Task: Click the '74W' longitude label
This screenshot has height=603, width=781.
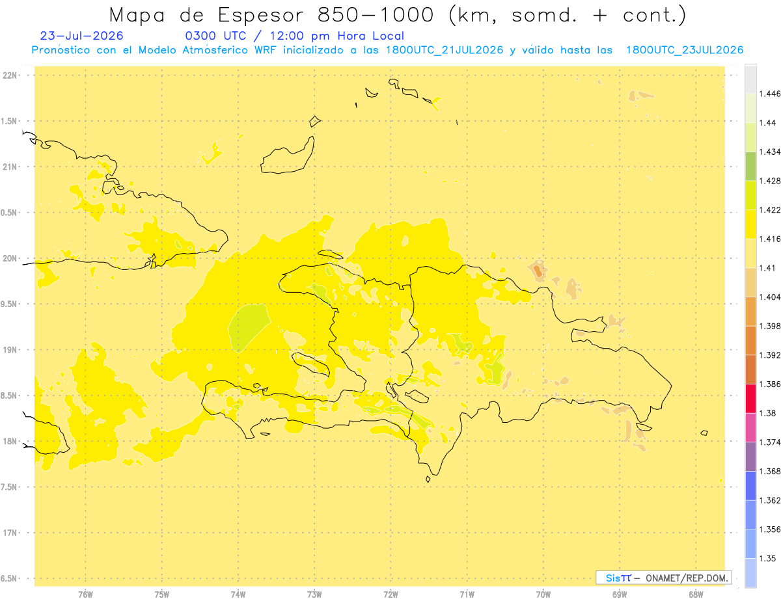Action: [238, 595]
